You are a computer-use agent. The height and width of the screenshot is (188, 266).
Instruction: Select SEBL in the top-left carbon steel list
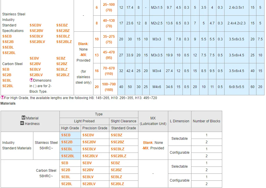(x=7, y=80)
